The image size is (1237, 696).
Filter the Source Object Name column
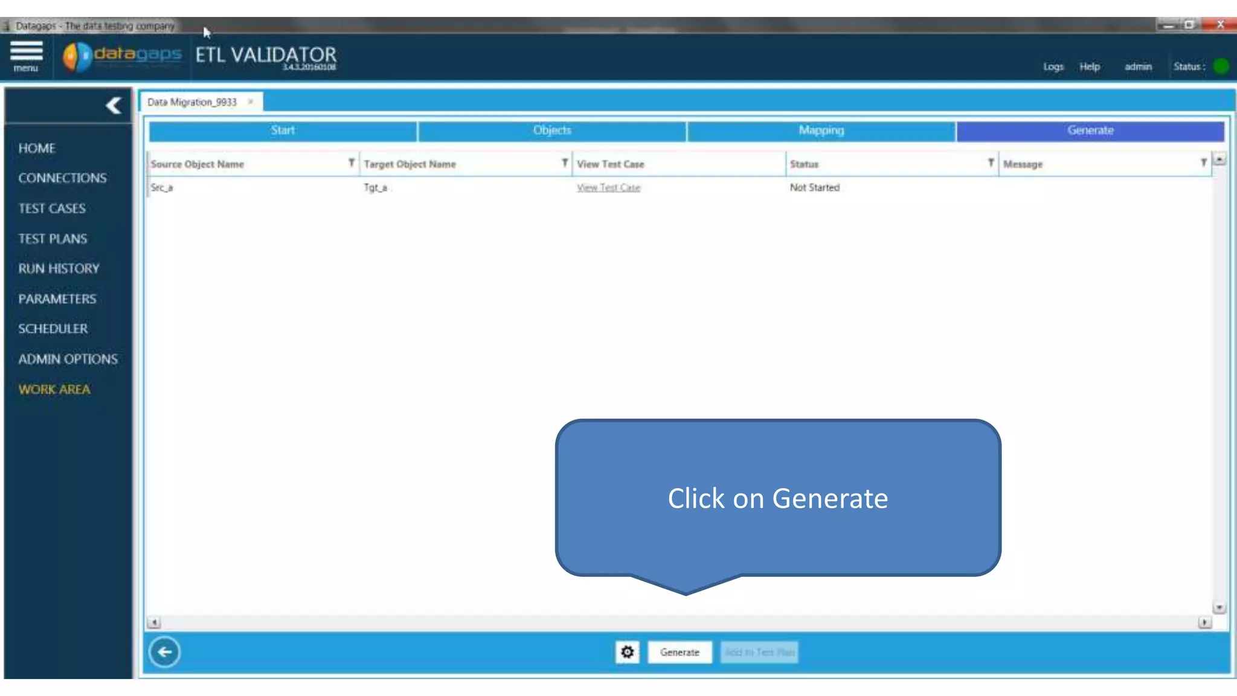pos(352,163)
